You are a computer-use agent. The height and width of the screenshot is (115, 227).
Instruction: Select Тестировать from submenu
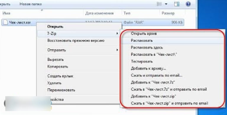(142, 61)
